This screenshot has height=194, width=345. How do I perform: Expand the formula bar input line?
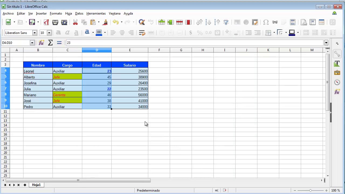[x=326, y=43]
